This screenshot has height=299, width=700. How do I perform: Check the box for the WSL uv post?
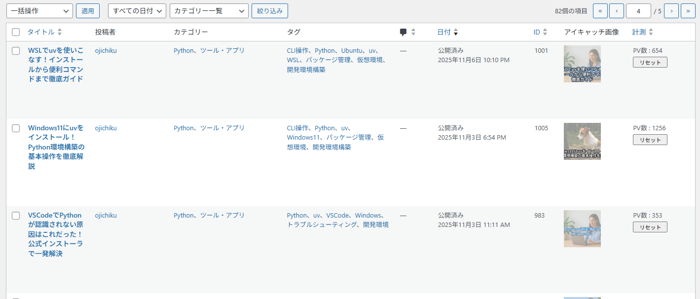tap(16, 50)
